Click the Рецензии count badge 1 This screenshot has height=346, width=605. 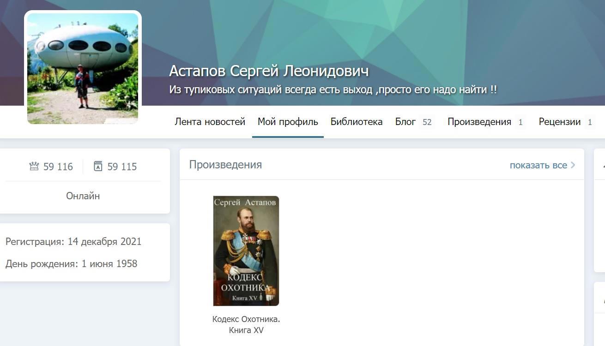590,122
